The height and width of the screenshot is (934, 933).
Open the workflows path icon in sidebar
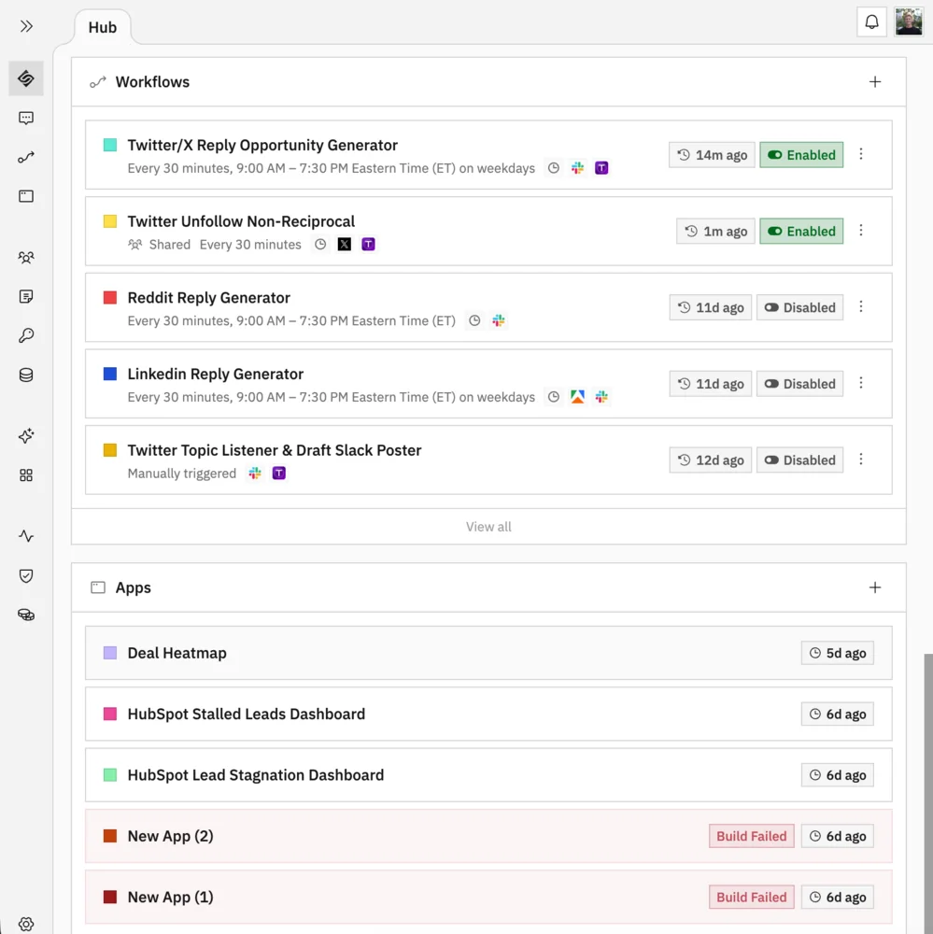[x=26, y=157]
